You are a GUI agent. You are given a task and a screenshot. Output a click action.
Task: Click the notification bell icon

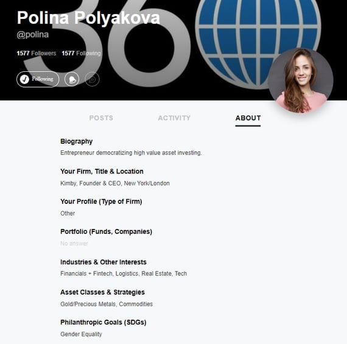click(x=72, y=79)
